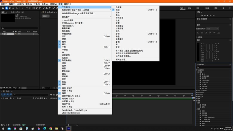Expand the Boris FX Mocha effects category
Image resolution: width=233 pixels, height=131 pixels.
pyautogui.click(x=197, y=90)
